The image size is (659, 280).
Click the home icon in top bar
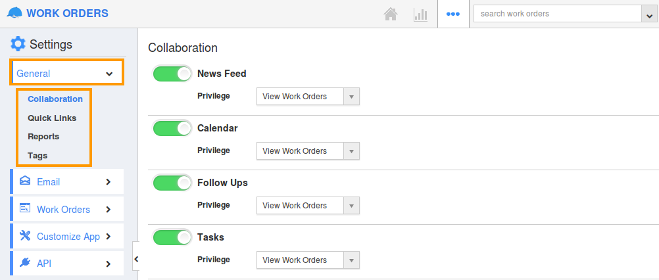point(391,14)
